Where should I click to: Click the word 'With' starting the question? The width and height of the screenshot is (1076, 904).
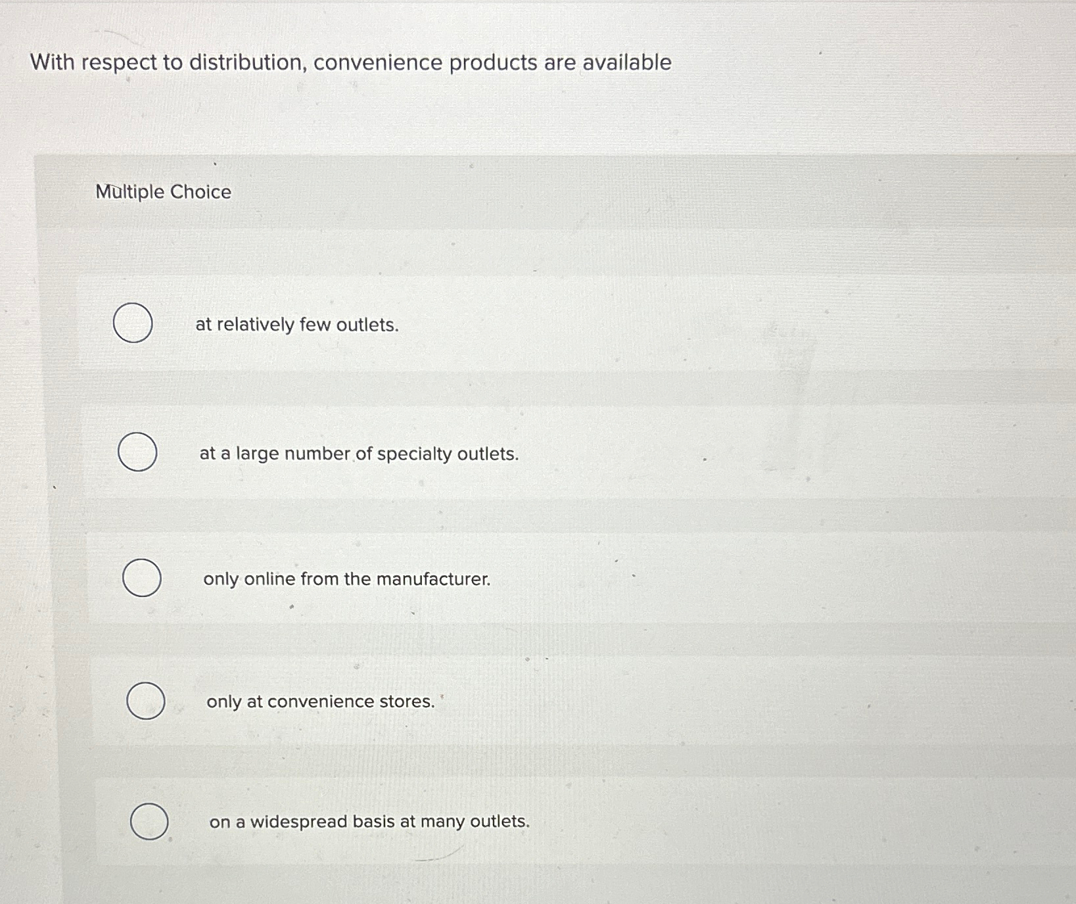click(x=53, y=62)
